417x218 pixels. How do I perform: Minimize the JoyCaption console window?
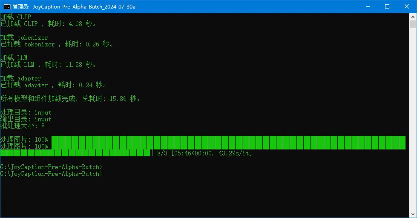[368, 7]
